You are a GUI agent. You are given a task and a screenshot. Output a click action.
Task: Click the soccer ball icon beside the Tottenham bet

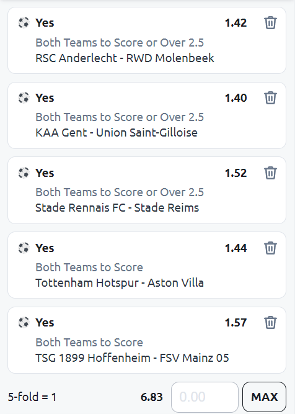(x=24, y=248)
